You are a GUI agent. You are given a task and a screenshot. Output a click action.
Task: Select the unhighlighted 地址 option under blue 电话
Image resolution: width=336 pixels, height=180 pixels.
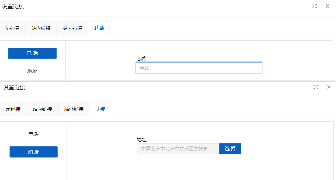click(x=32, y=71)
